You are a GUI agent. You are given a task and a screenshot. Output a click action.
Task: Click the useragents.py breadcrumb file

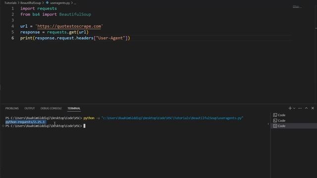point(60,3)
